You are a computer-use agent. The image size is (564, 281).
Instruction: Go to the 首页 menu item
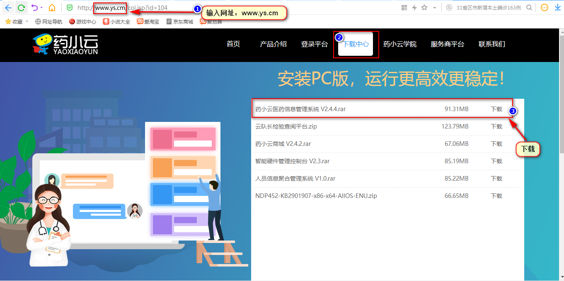tap(233, 44)
